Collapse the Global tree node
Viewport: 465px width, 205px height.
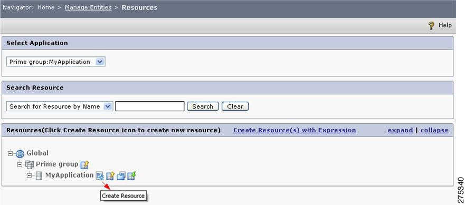point(11,153)
